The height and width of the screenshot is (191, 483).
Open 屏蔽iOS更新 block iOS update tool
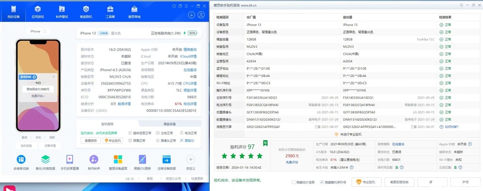click(x=142, y=163)
